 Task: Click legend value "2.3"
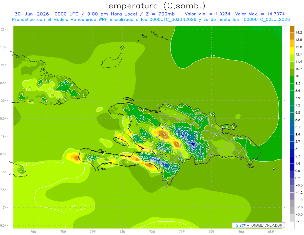(298, 156)
